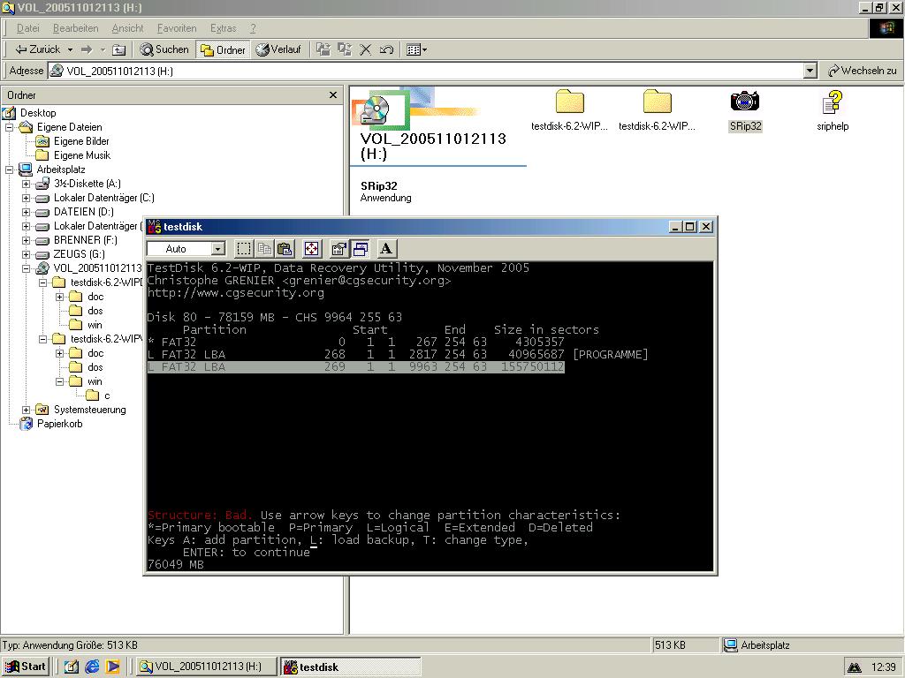Switch to VOL_200511012113 (H:) taskbar button
The width and height of the screenshot is (905, 678).
[x=207, y=667]
